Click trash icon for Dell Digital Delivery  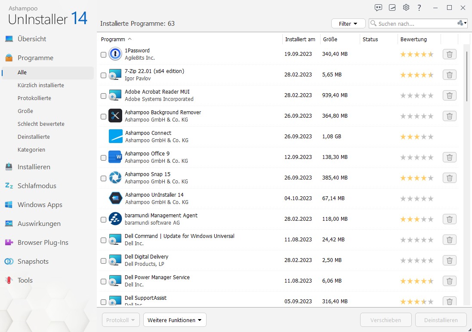coord(450,260)
